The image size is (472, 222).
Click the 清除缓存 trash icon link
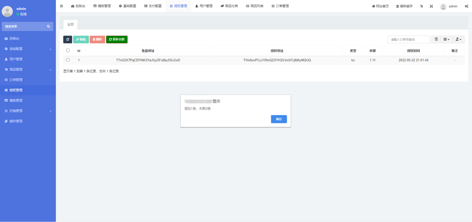404,6
